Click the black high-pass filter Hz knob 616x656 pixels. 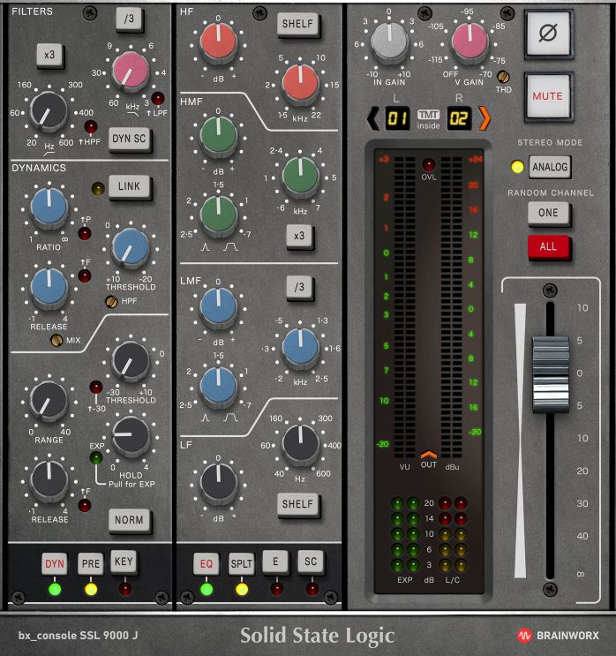pos(49,110)
